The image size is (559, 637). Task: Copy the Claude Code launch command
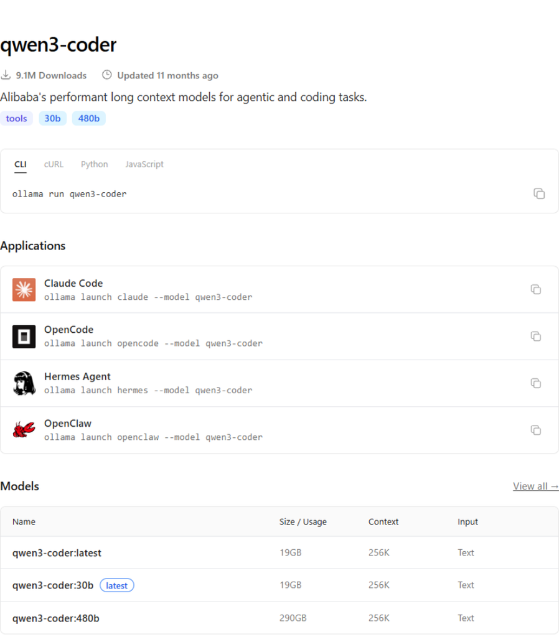pos(536,289)
